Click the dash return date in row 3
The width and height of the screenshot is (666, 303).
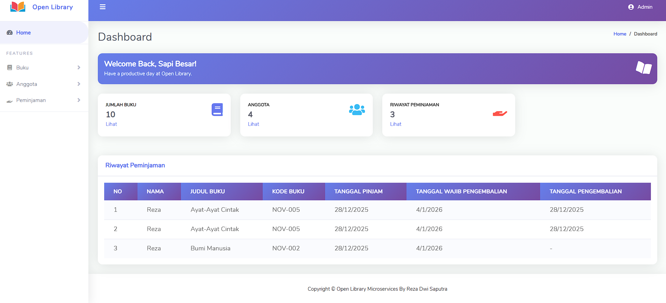[x=551, y=249]
